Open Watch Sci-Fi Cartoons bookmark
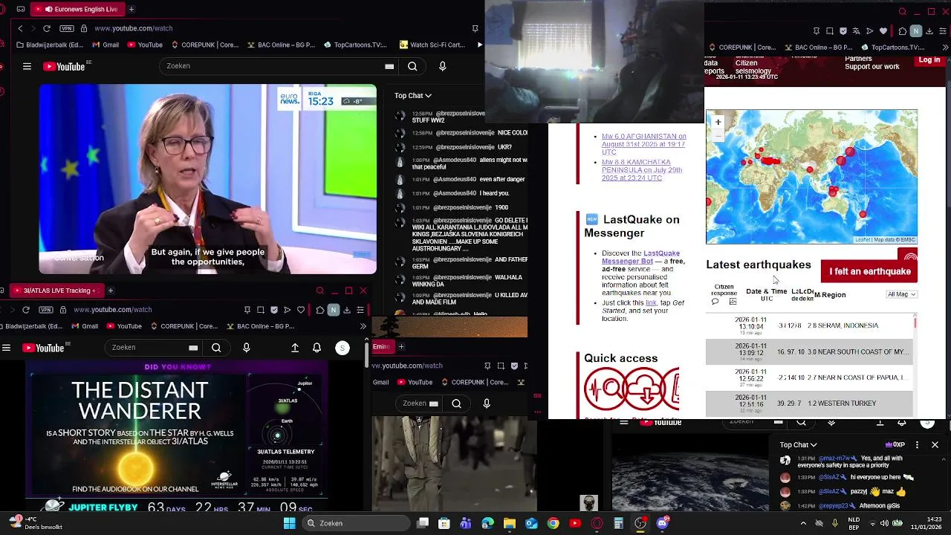951x535 pixels. coord(432,45)
